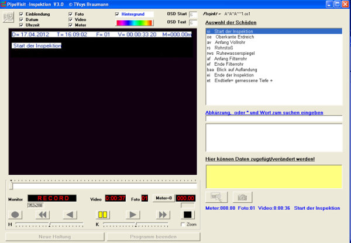The width and height of the screenshot is (351, 243).
Task: Click the top-left settings icon beside Einblendung
Action: tap(9, 16)
